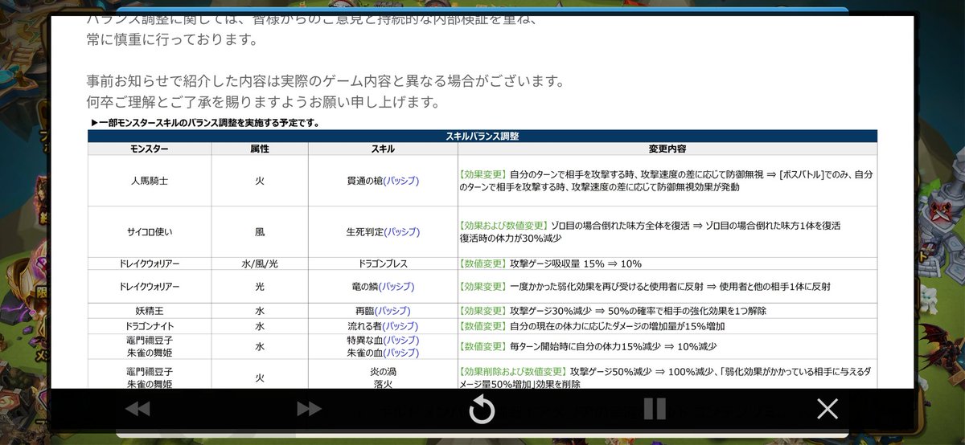965x445 pixels.
Task: Click the 水 attribute for 妖精王
Action: click(259, 309)
